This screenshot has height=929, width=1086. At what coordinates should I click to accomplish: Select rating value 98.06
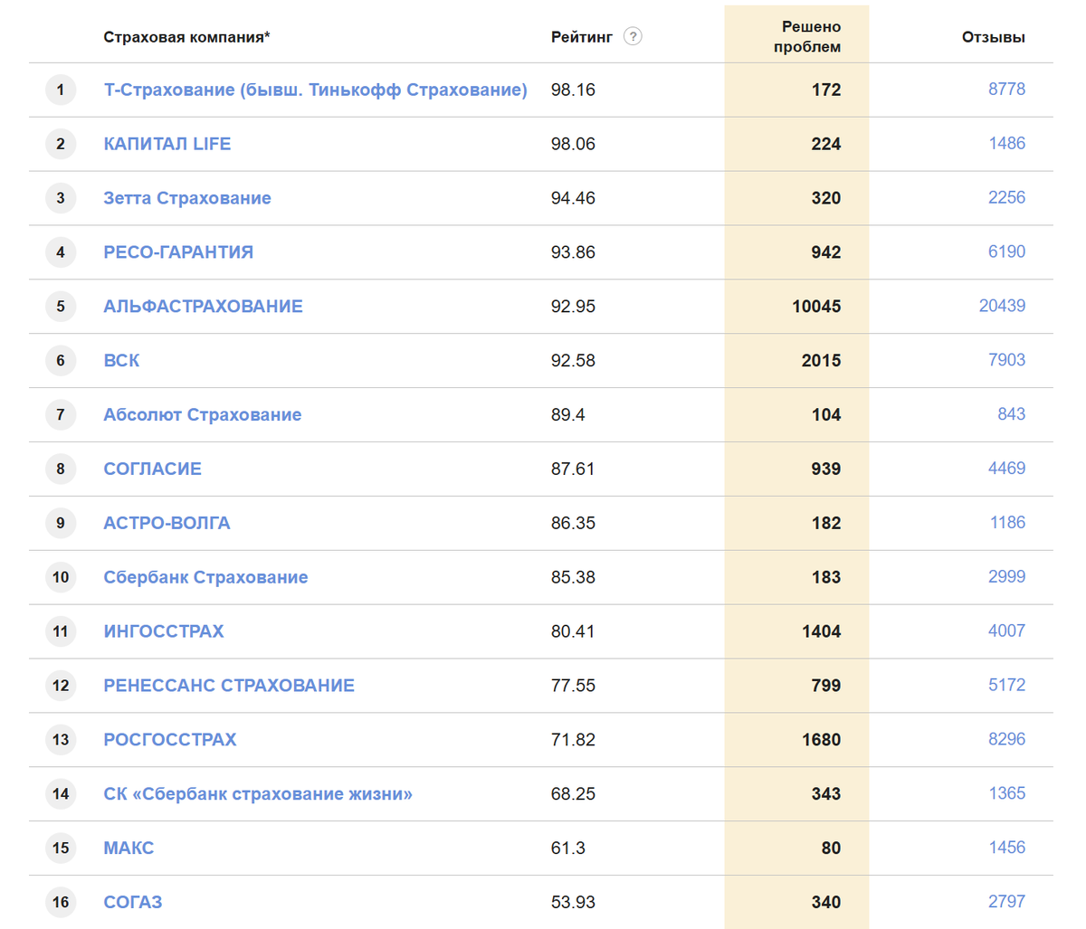coord(573,144)
